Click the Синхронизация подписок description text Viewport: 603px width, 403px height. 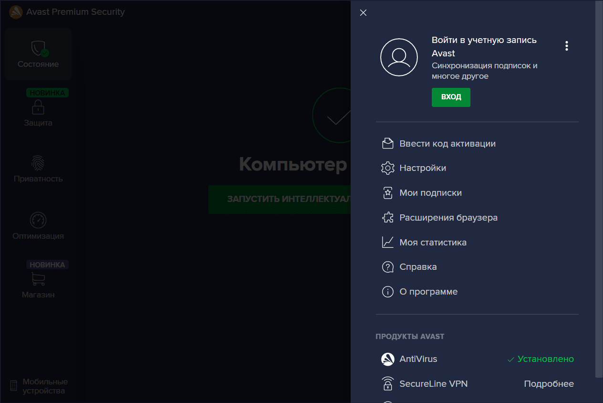pyautogui.click(x=485, y=71)
